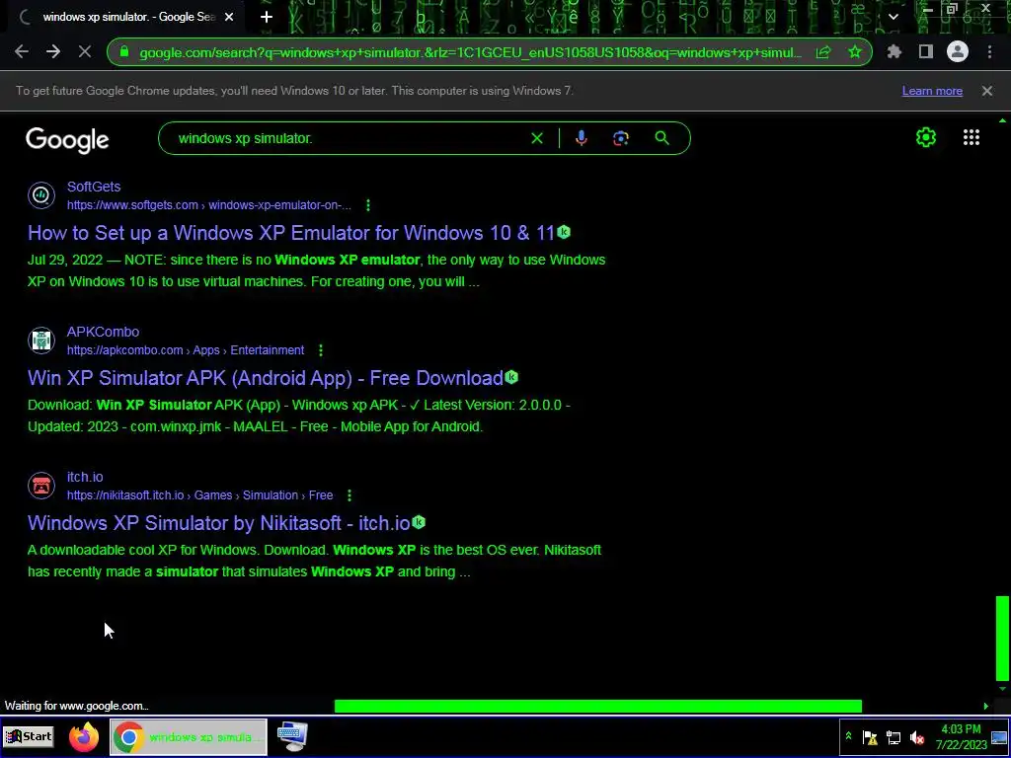The height and width of the screenshot is (758, 1011).
Task: Click the scrollbar up arrow
Action: click(x=1002, y=119)
